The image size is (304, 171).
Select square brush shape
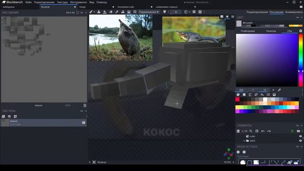256,162
